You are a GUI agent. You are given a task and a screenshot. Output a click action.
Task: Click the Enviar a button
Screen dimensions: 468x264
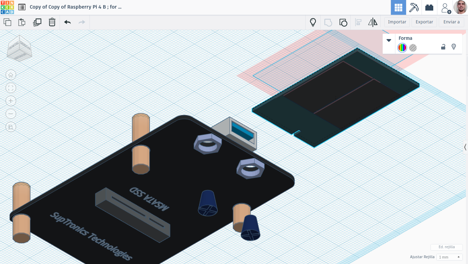(x=451, y=22)
